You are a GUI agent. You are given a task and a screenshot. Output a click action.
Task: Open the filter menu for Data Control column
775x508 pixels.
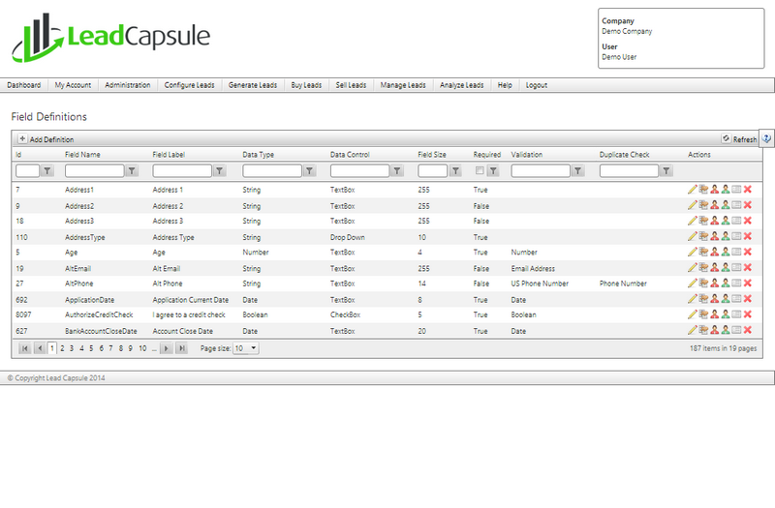click(x=397, y=171)
